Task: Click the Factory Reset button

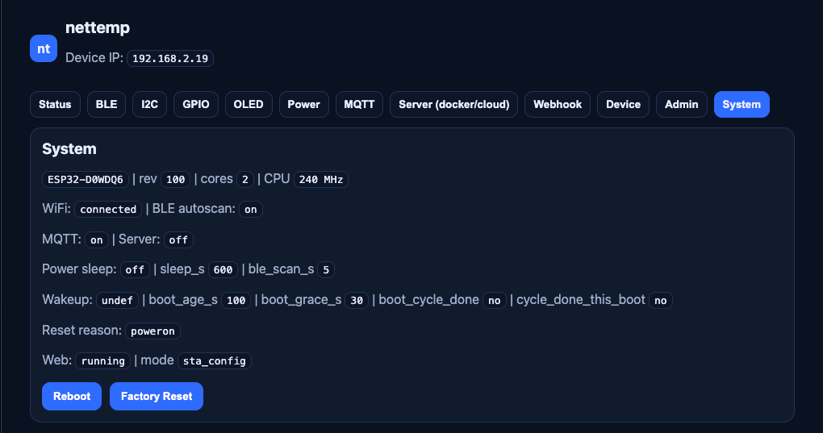Action: 157,397
